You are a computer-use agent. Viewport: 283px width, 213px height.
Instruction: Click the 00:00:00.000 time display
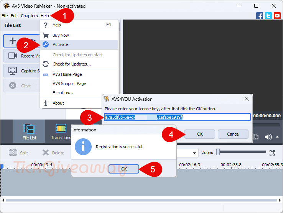click(x=267, y=116)
